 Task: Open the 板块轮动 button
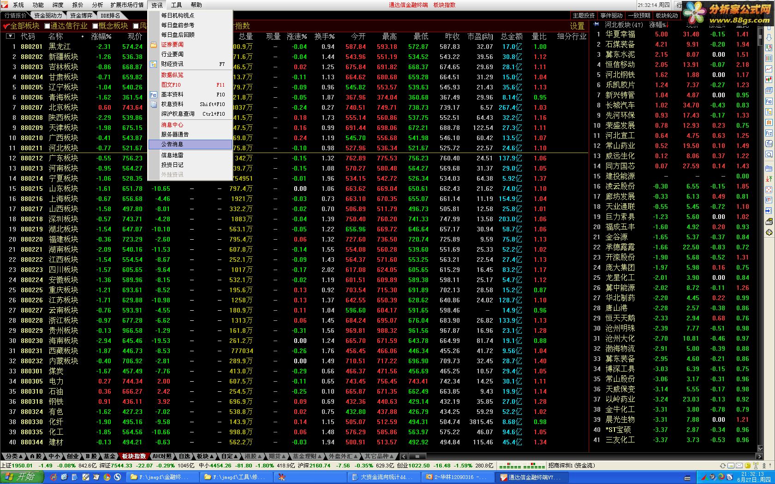pyautogui.click(x=667, y=15)
